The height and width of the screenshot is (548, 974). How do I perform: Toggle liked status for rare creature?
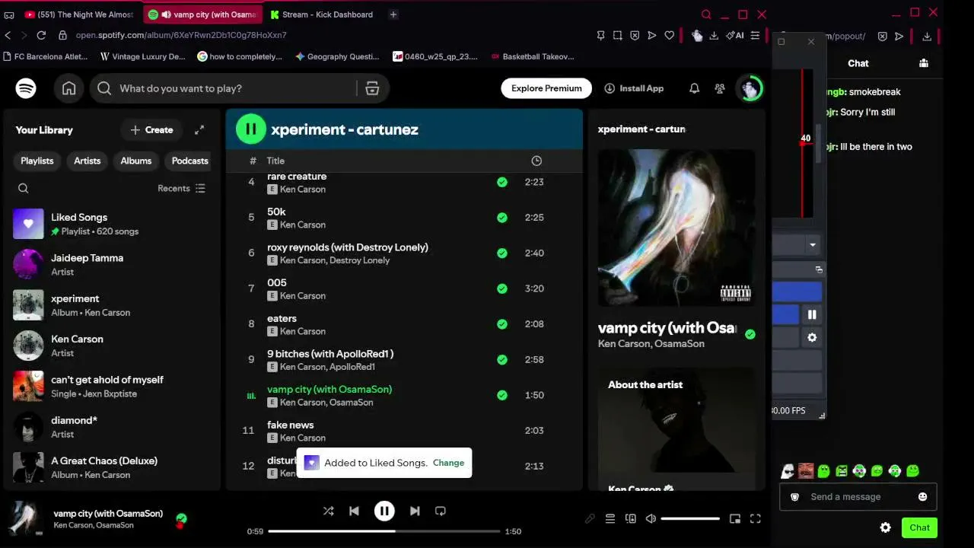[x=502, y=182]
